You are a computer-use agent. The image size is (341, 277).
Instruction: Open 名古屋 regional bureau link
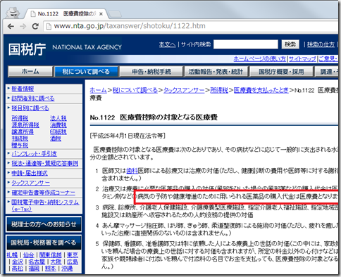(x=37, y=262)
